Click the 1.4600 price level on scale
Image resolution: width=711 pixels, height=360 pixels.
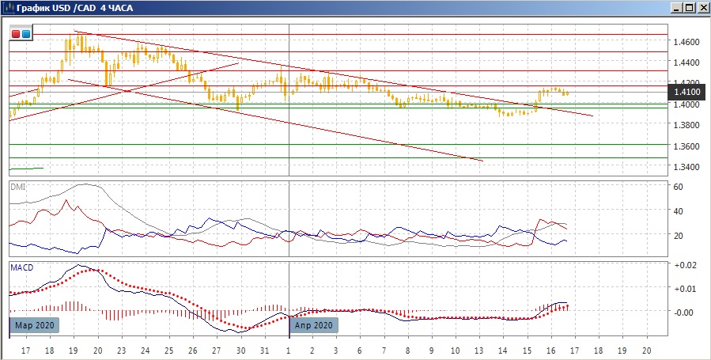click(x=685, y=41)
